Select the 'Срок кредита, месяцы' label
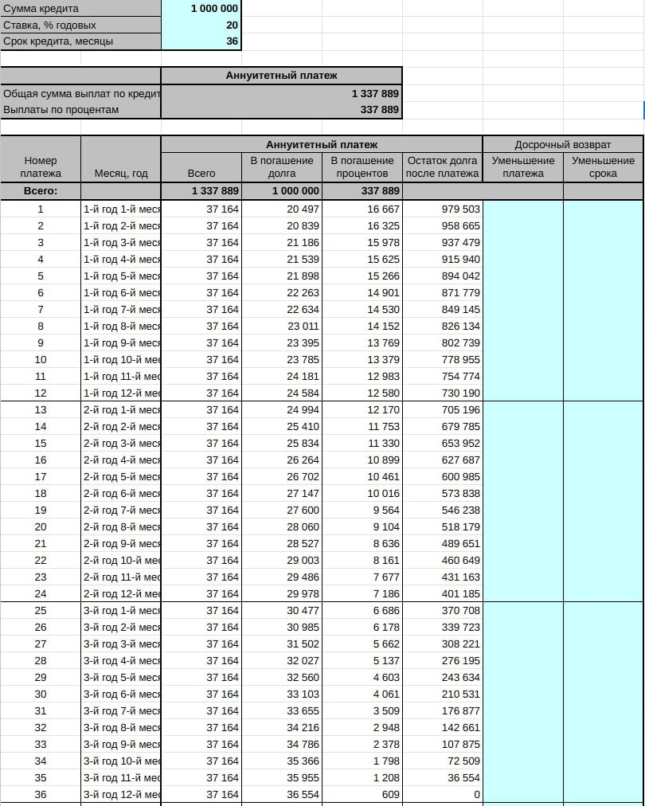This screenshot has width=645, height=806. click(x=58, y=41)
